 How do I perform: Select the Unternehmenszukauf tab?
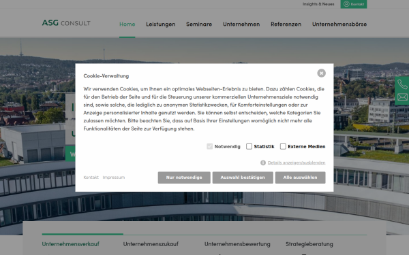pos(151,244)
